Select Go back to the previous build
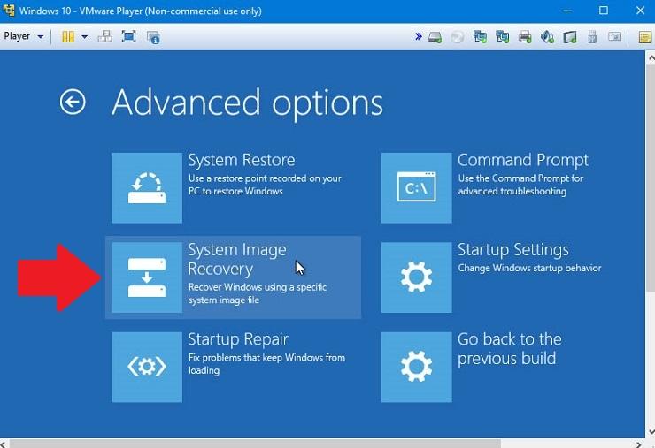The width and height of the screenshot is (655, 448). pos(416,367)
